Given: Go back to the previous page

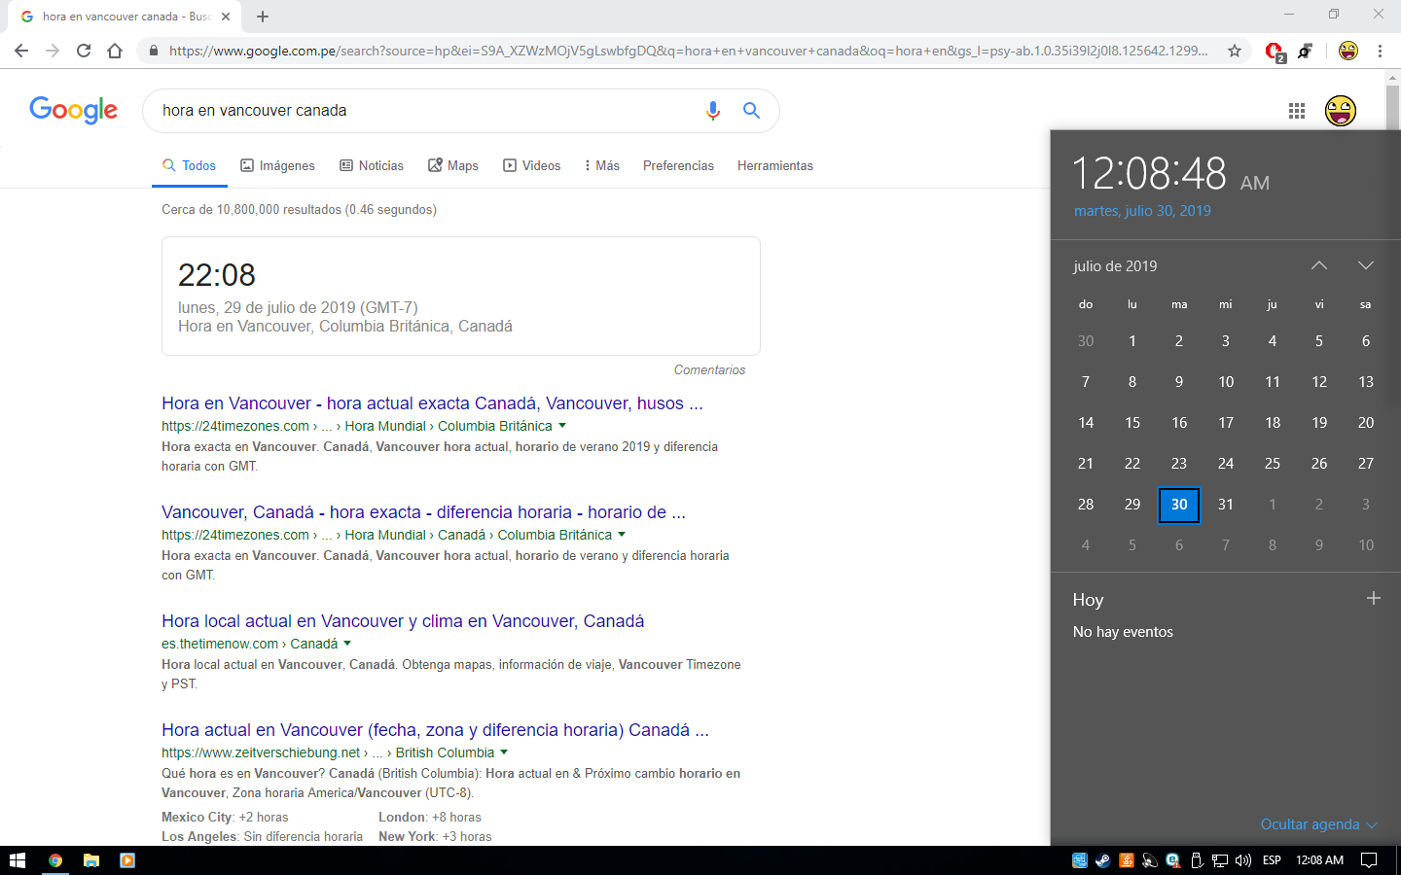Looking at the screenshot, I should coord(21,51).
